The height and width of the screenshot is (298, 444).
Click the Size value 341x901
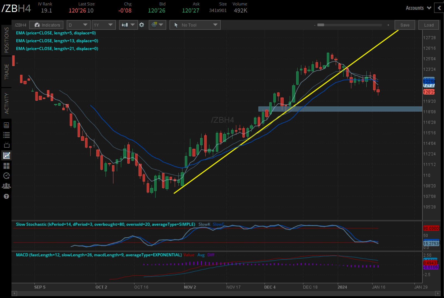tap(218, 11)
